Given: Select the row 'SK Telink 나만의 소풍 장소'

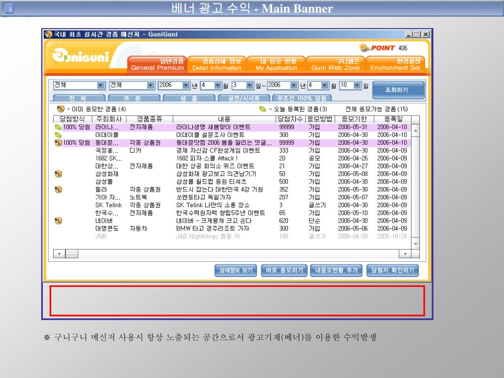Looking at the screenshot, I should coord(232,205).
